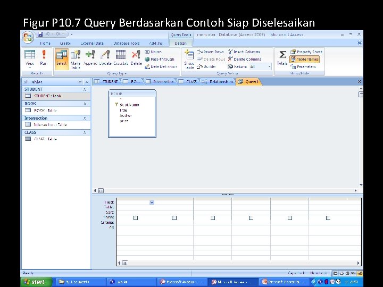Switch to the Design ribbon tab

(180, 43)
